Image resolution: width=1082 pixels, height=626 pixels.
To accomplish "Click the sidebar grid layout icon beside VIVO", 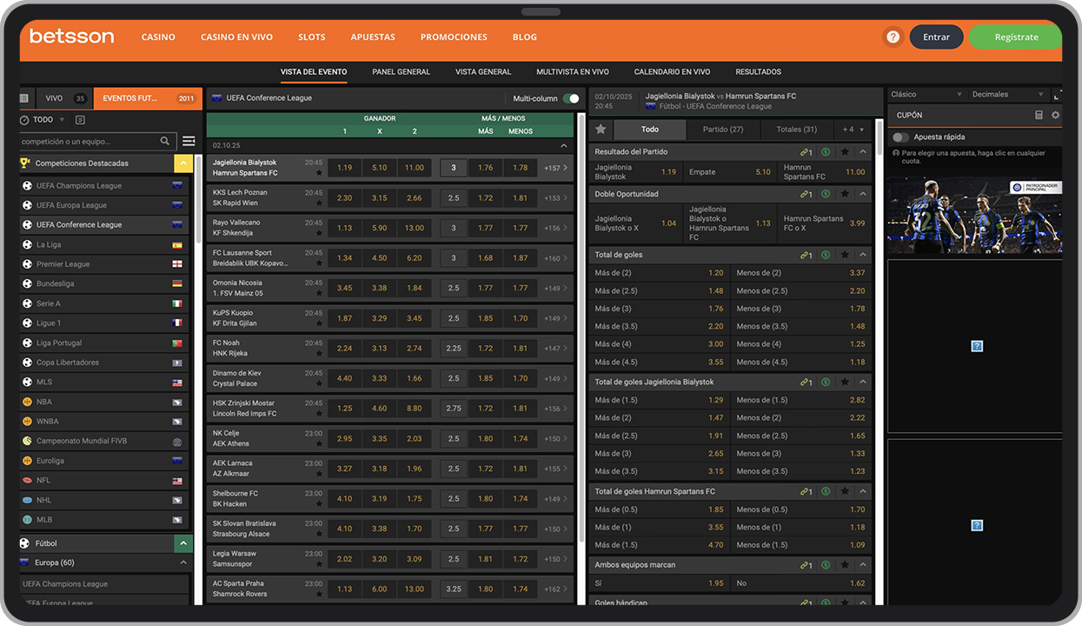I will [x=24, y=98].
